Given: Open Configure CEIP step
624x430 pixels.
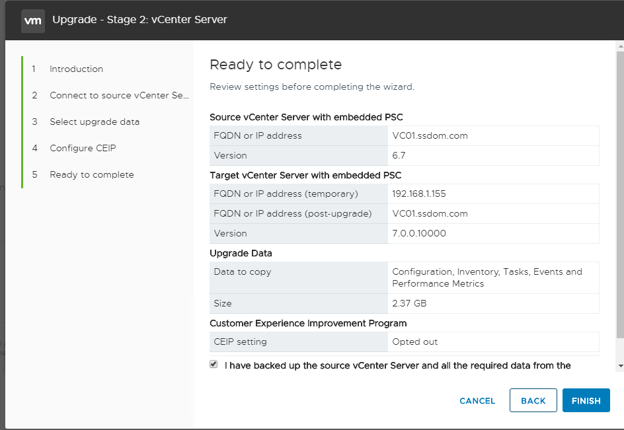Looking at the screenshot, I should coord(83,148).
